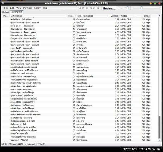Select the track lasting 2:50
The width and height of the screenshot is (163, 152).
(80, 64)
